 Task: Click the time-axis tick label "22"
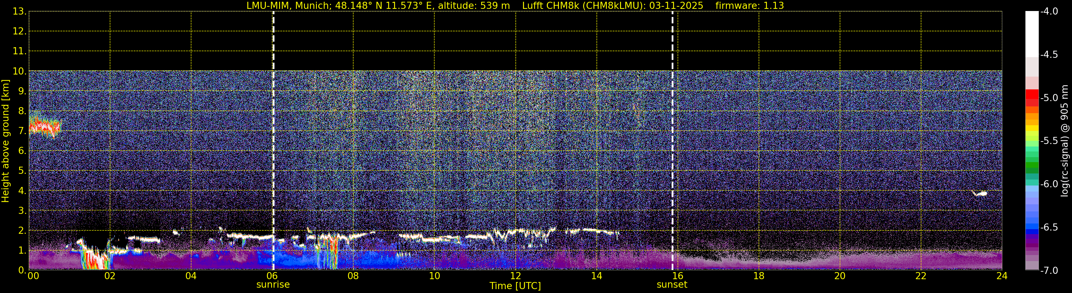tap(921, 276)
